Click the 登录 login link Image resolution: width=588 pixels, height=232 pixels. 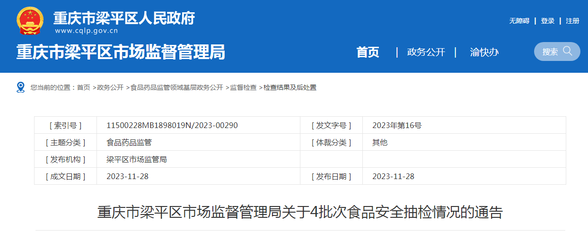pos(548,21)
